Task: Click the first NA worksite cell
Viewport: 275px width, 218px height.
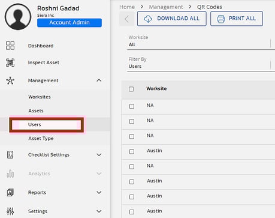Action: (150, 105)
